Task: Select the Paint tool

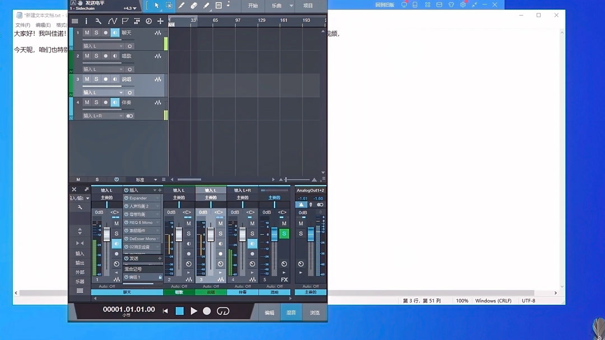Action: [182, 6]
